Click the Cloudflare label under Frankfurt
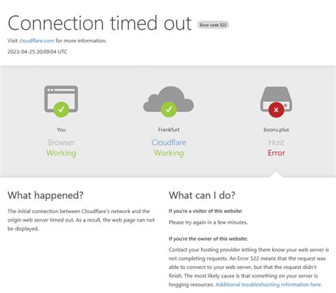336x293 pixels. [x=169, y=142]
